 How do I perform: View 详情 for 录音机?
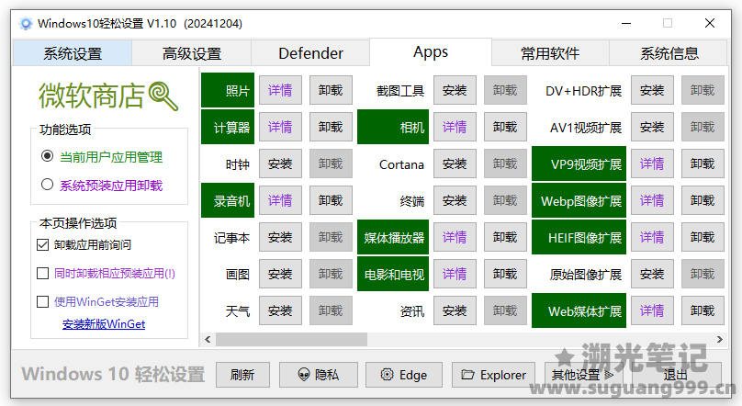[280, 200]
